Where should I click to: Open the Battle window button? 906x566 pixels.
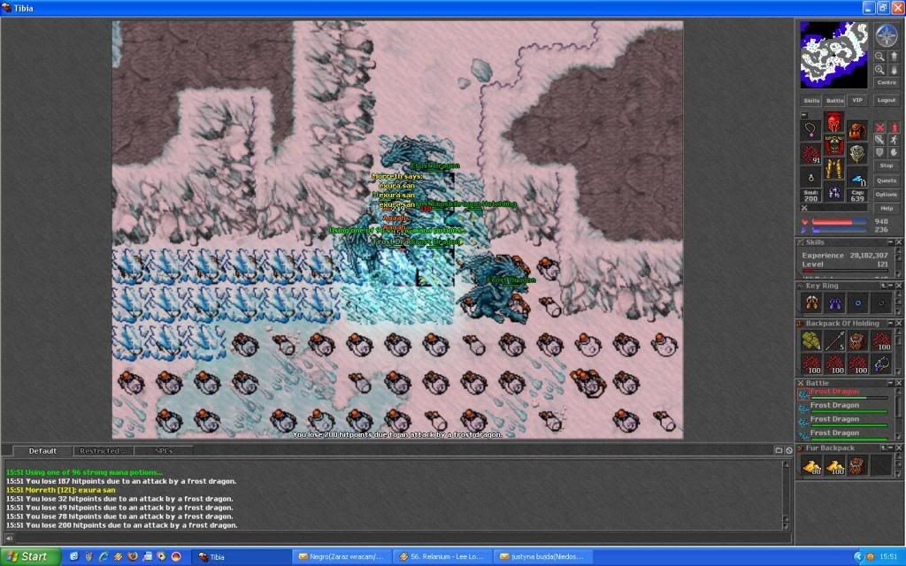click(x=834, y=101)
